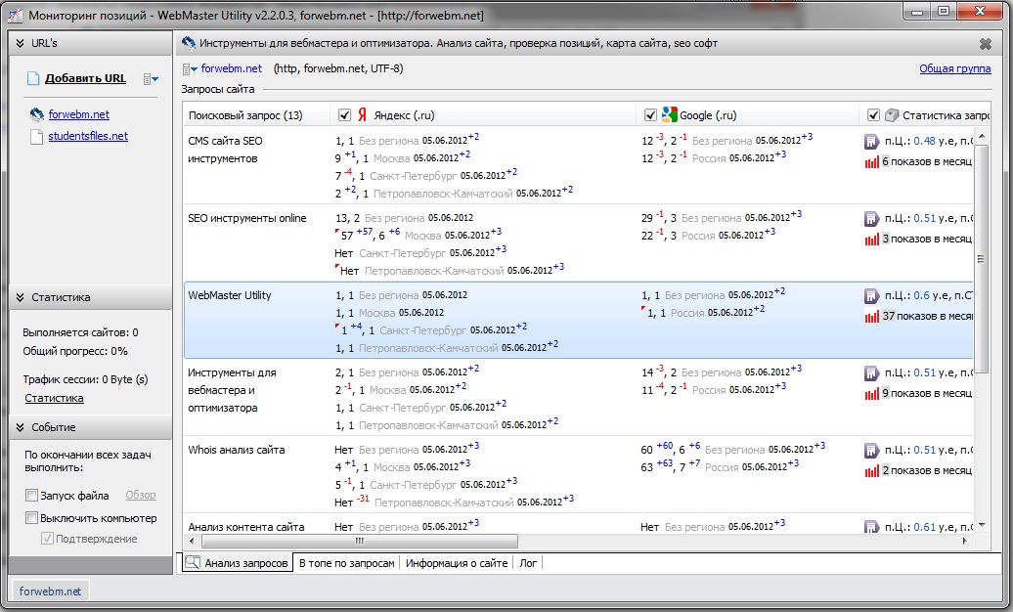Open the Информация о сайте tab
This screenshot has width=1013, height=612.
tap(457, 563)
